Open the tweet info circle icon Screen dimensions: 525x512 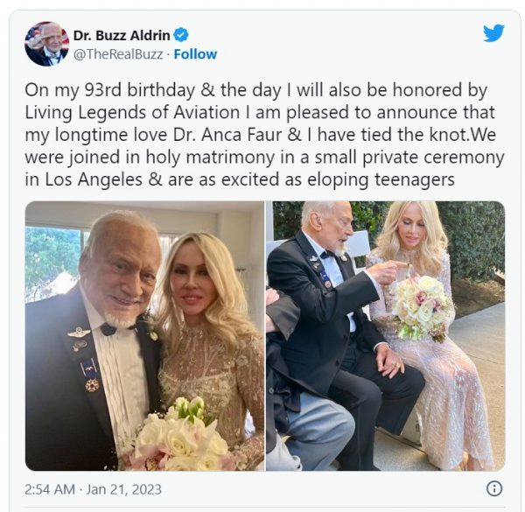pos(493,488)
